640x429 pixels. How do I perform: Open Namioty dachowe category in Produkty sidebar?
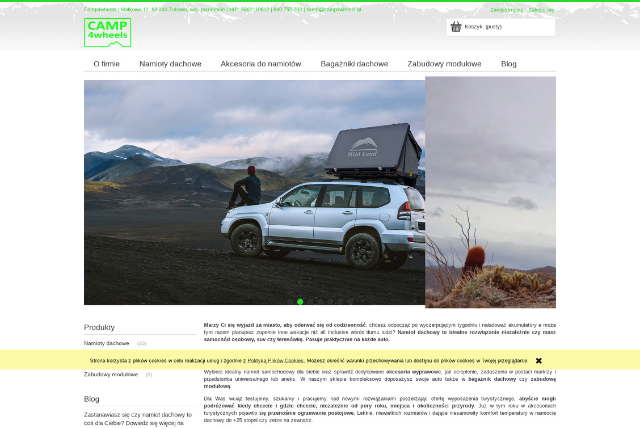[107, 343]
